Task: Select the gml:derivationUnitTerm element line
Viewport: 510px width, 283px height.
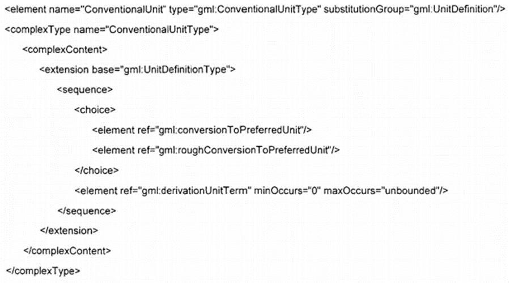Action: 261,191
